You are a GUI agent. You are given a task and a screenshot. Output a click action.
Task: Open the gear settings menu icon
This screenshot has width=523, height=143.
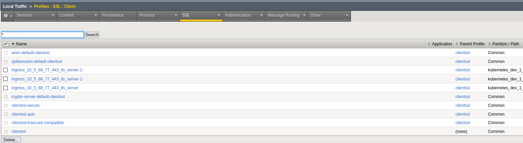pyautogui.click(x=7, y=16)
